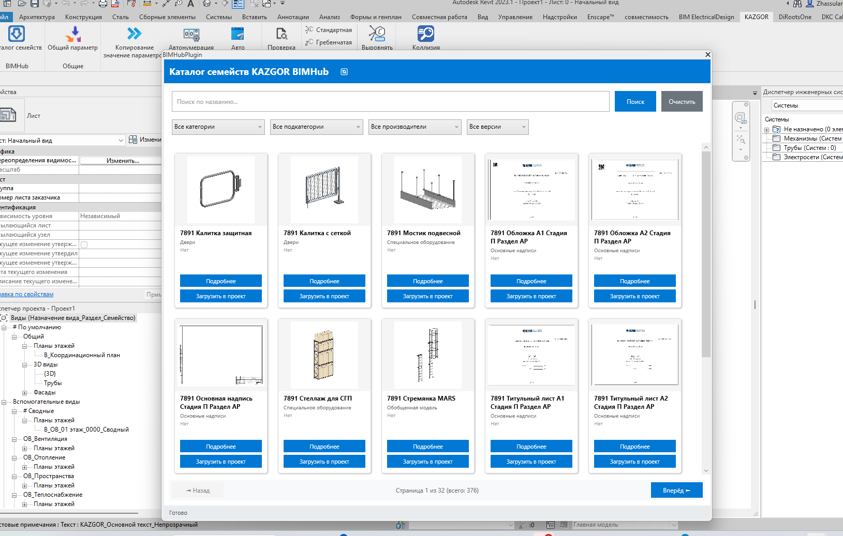Viewport: 843px width, 536px height.
Task: Collapse the 3D виды tree node
Action: (x=25, y=365)
